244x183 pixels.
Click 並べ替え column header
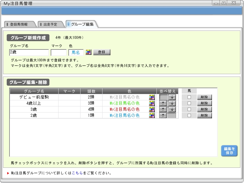coord(167,91)
